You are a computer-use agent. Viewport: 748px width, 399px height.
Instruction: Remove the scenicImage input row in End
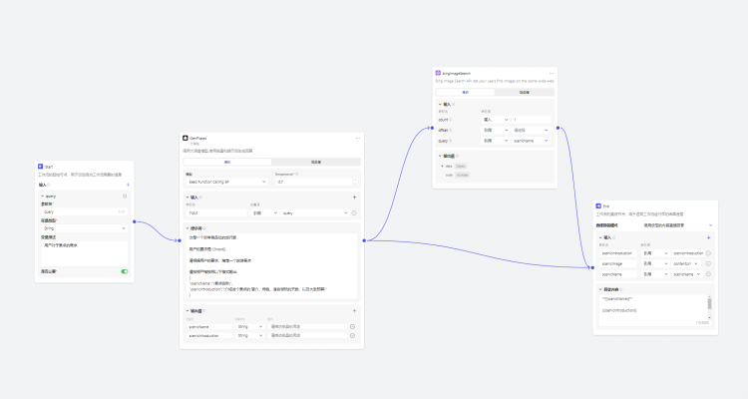pos(708,264)
